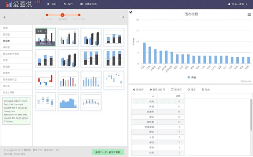253x157 pixels.
Task: Click the 新增列 add column button
Action: (176, 90)
